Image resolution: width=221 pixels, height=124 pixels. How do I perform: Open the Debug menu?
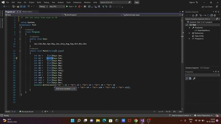pyautogui.click(x=46, y=2)
